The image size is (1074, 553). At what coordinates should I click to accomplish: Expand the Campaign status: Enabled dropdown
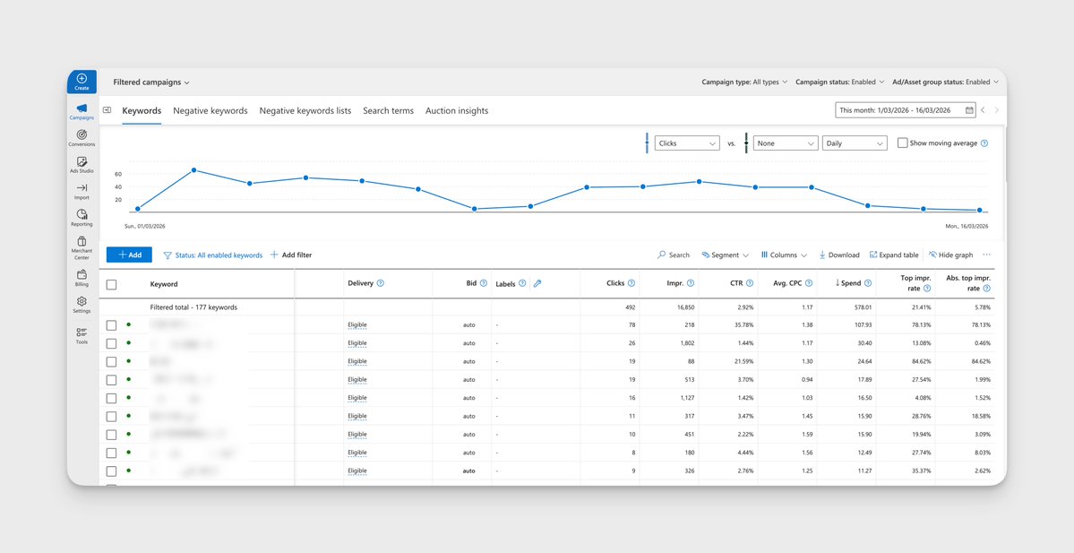click(x=840, y=82)
